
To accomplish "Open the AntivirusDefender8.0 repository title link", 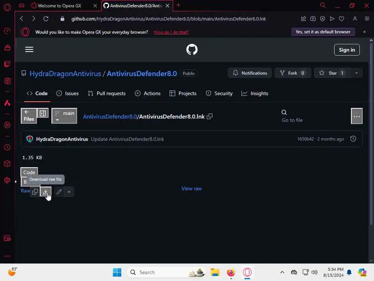I will click(142, 74).
